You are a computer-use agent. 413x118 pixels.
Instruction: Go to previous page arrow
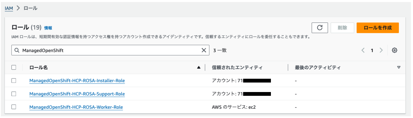tap(363, 50)
